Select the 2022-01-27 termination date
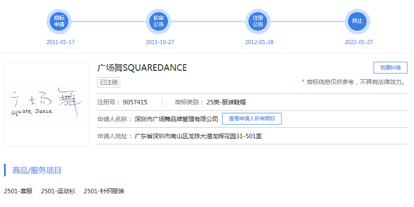This screenshot has width=414, height=207. (358, 42)
